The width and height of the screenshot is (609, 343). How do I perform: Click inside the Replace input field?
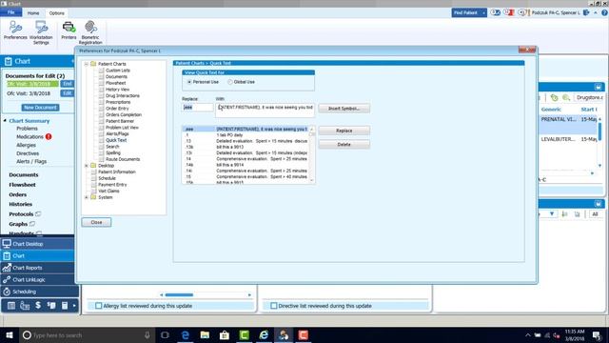198,108
